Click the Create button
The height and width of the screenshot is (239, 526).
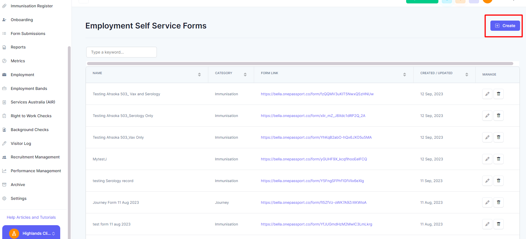coord(505,26)
